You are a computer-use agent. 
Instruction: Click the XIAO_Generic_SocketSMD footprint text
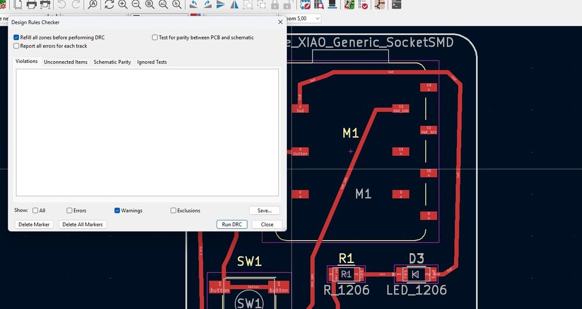click(370, 42)
